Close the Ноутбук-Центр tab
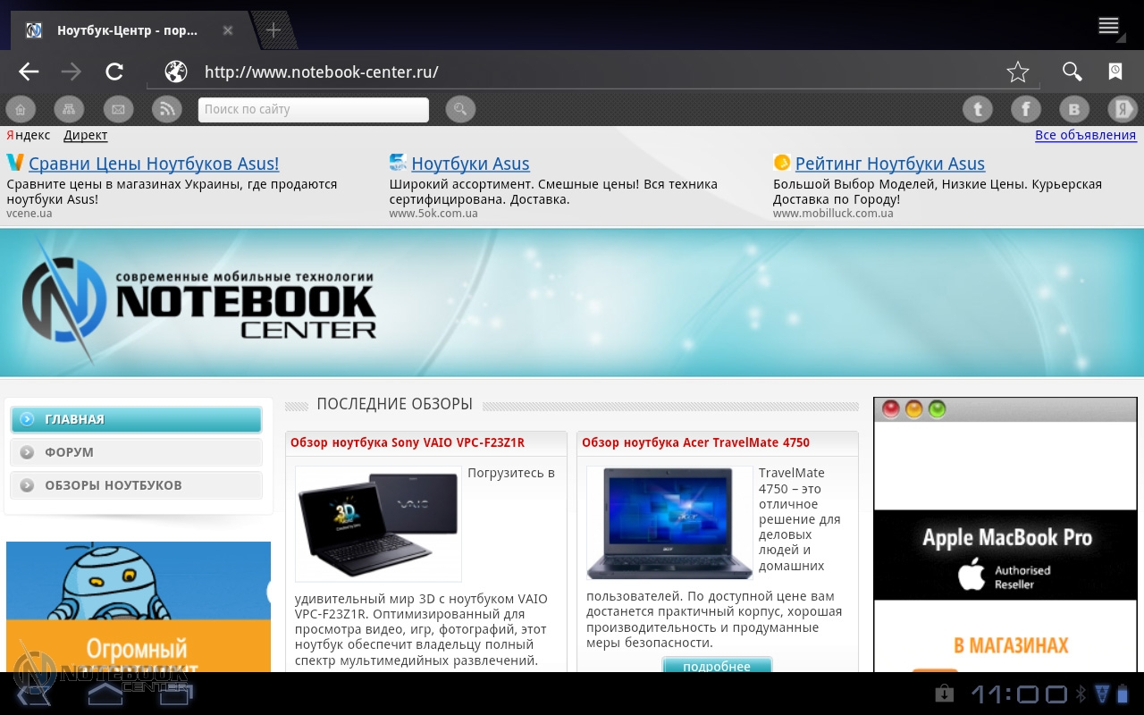Image resolution: width=1144 pixels, height=715 pixels. pyautogui.click(x=228, y=30)
